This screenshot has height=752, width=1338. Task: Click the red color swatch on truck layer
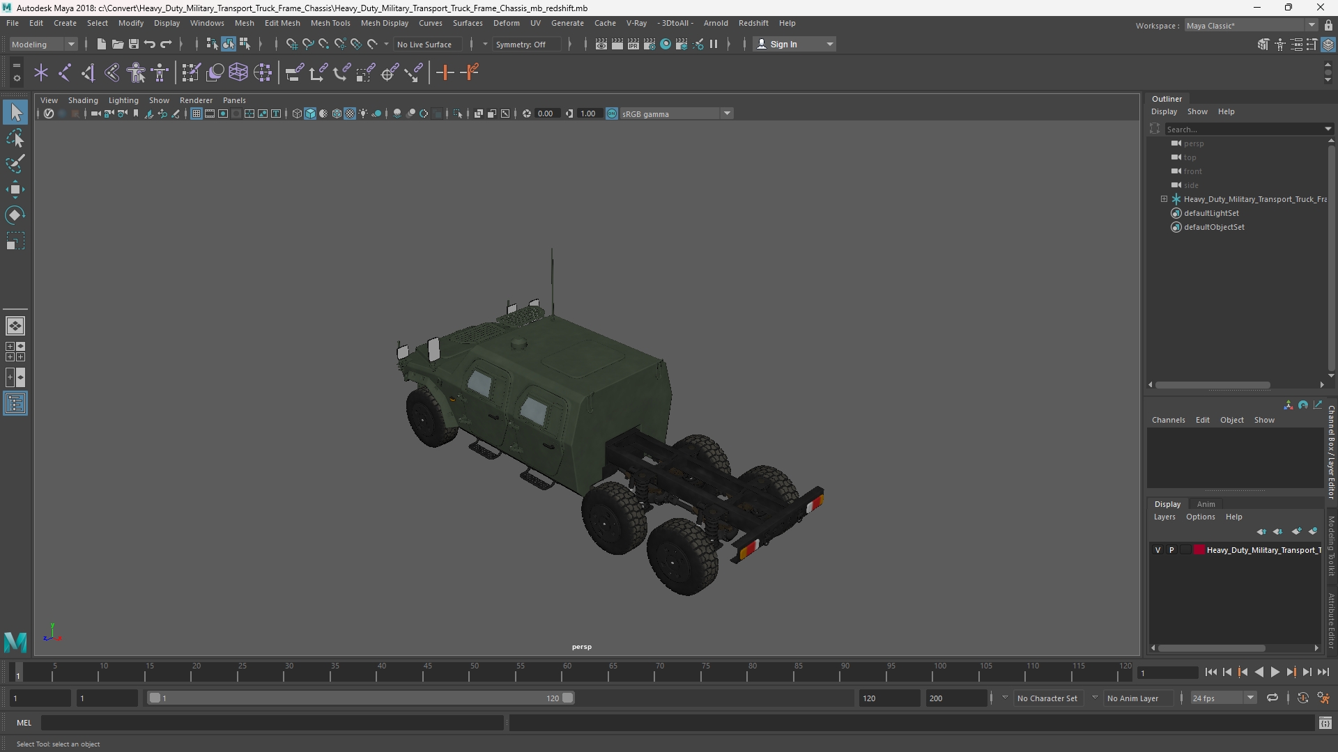pyautogui.click(x=1199, y=550)
